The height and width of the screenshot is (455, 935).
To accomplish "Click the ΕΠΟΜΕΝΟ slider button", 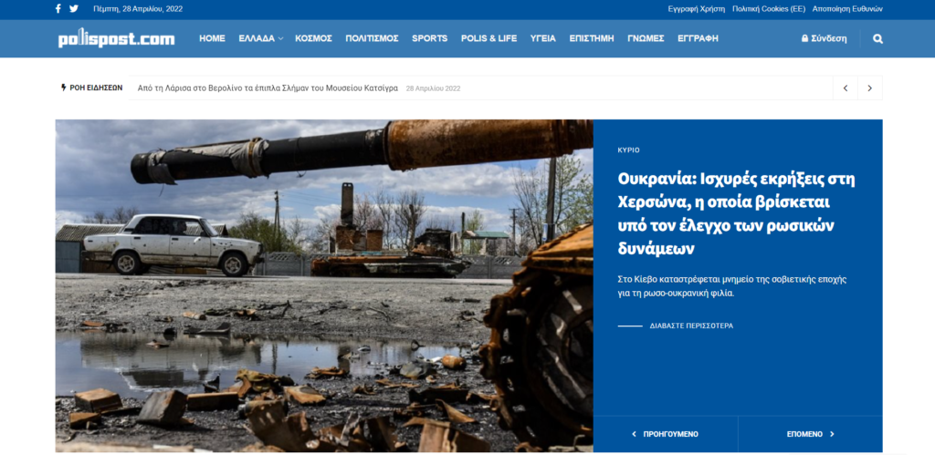I will point(810,434).
